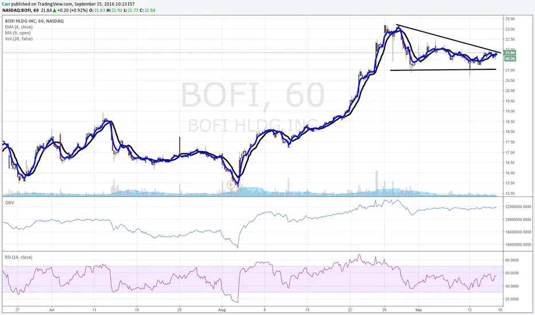Click 80.0000 on the RSI axis
Viewport: 535px width, 315px height.
(x=512, y=260)
